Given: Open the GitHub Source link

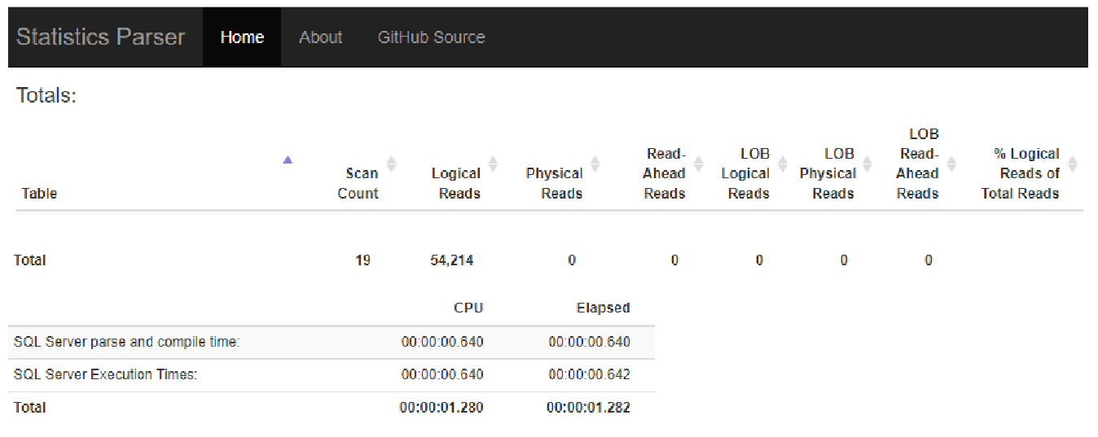Looking at the screenshot, I should point(431,37).
